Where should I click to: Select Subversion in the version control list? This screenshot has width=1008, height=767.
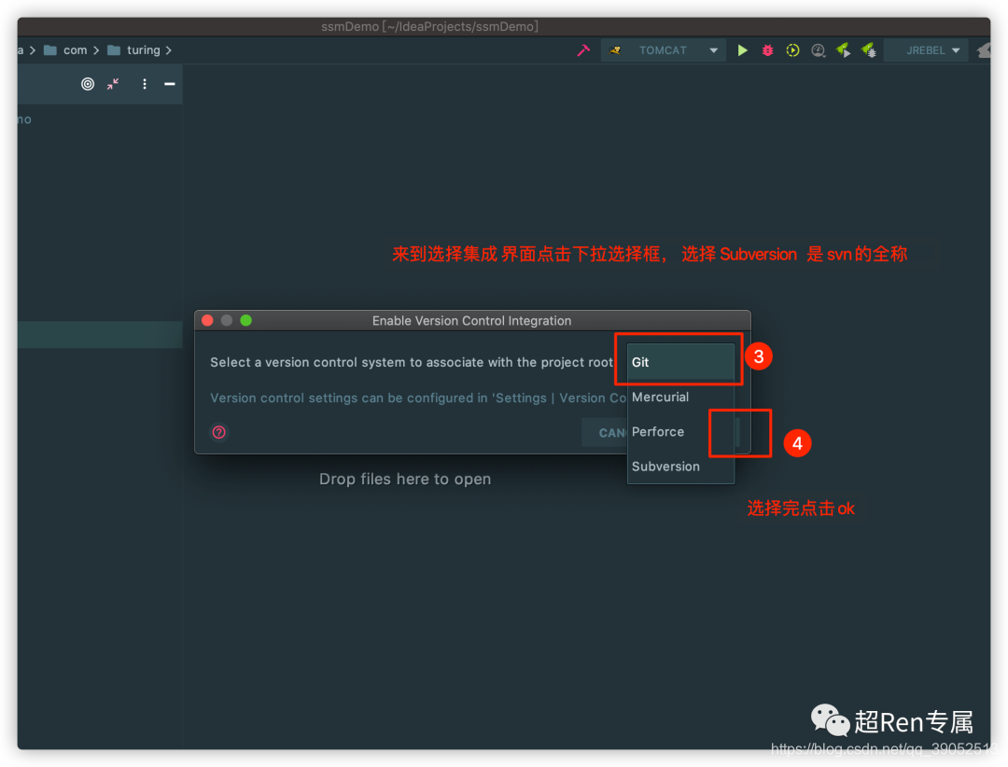pos(680,467)
